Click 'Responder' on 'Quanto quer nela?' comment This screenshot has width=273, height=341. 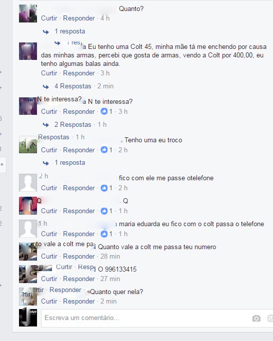pyautogui.click(x=79, y=302)
